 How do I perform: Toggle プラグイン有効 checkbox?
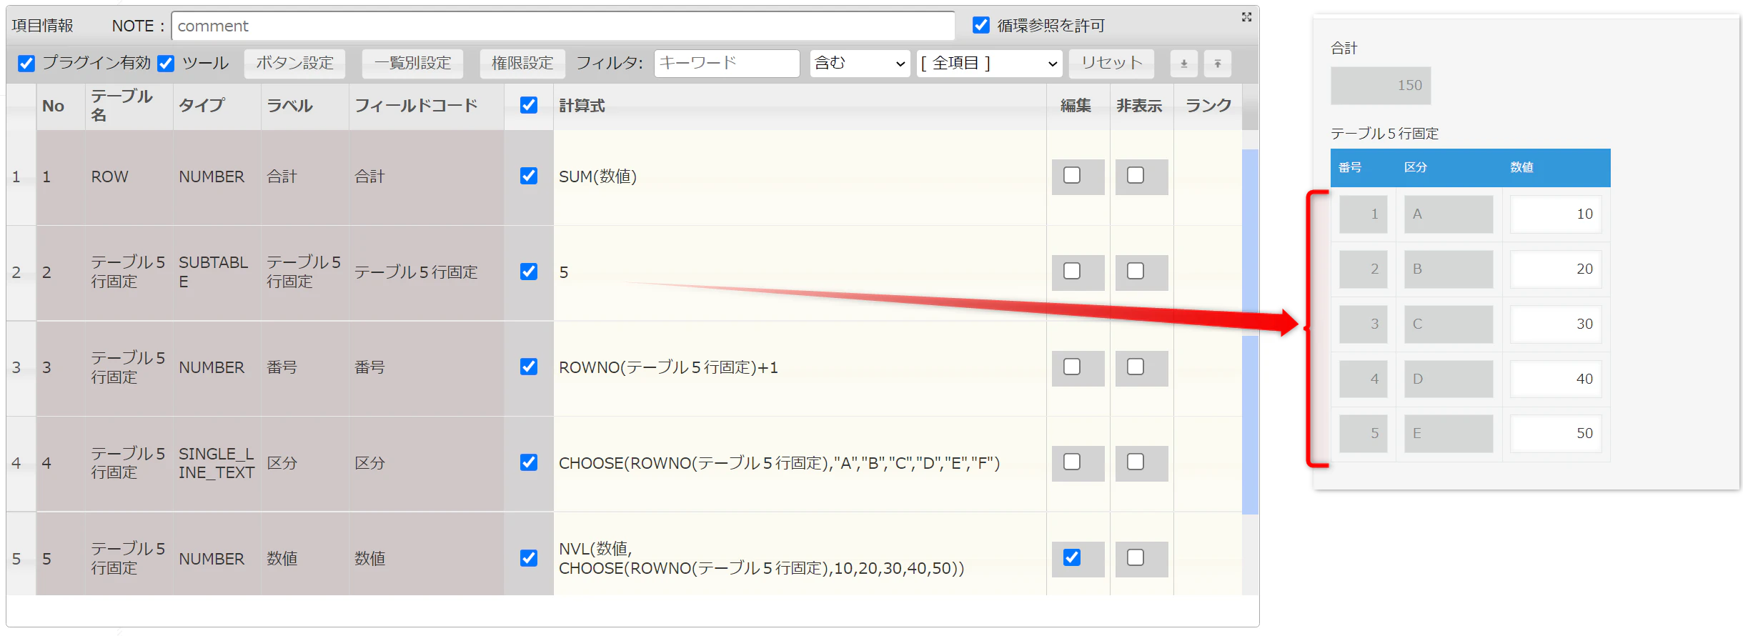(x=26, y=64)
